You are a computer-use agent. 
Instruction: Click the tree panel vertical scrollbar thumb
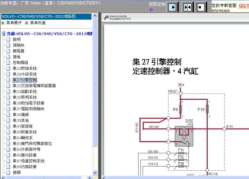click(95, 83)
